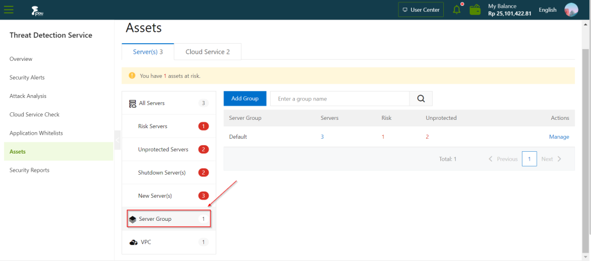Select Shutdown Server(s) list item
Viewport: 591px width, 261px height.
(169, 172)
